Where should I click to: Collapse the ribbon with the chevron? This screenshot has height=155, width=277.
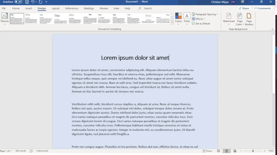click(x=273, y=29)
